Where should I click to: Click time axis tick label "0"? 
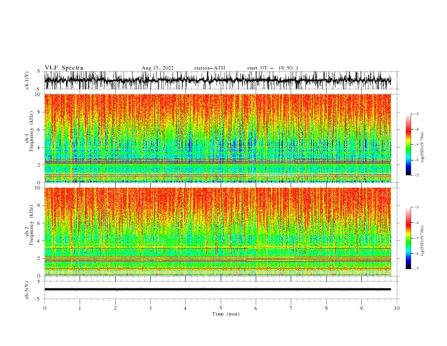(x=45, y=308)
